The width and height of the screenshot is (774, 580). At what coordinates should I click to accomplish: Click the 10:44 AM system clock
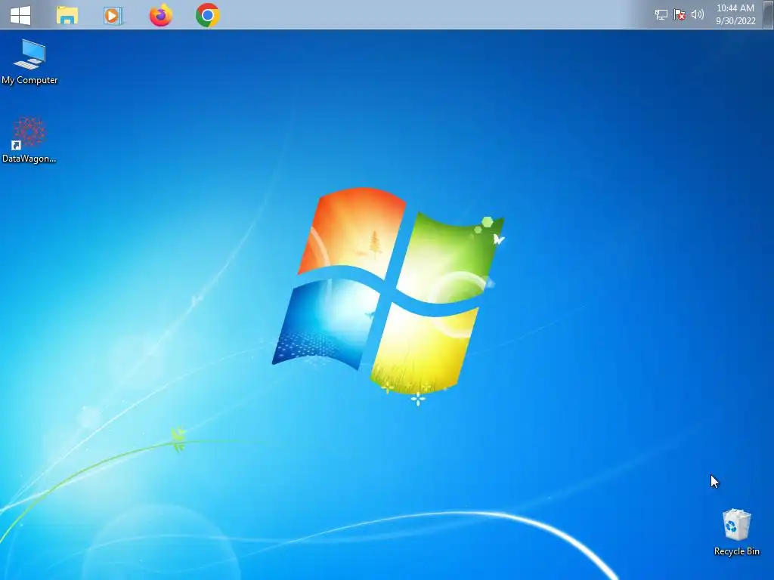[x=735, y=8]
